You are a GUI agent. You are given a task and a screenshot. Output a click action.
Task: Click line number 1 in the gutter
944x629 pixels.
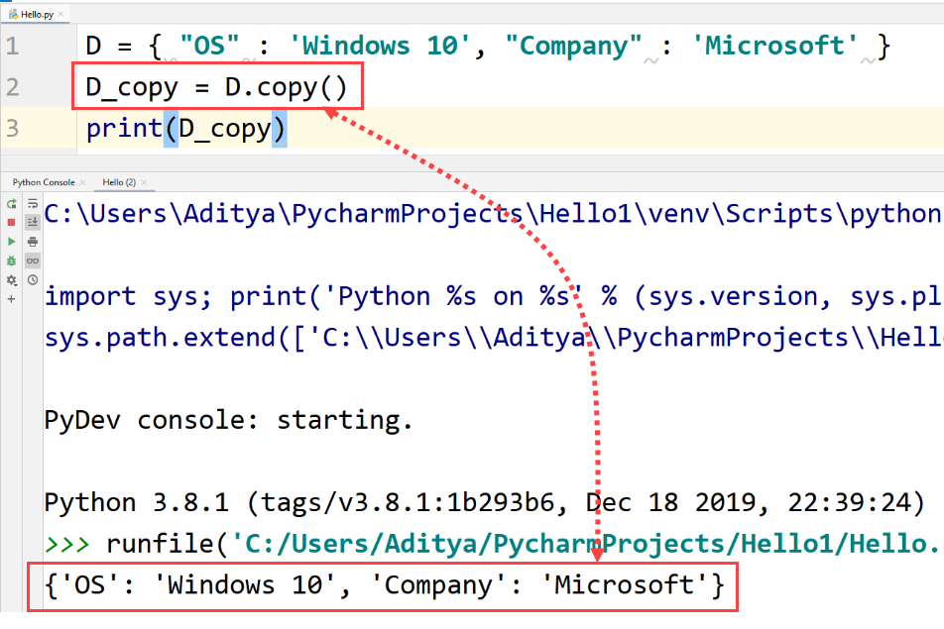tap(13, 46)
